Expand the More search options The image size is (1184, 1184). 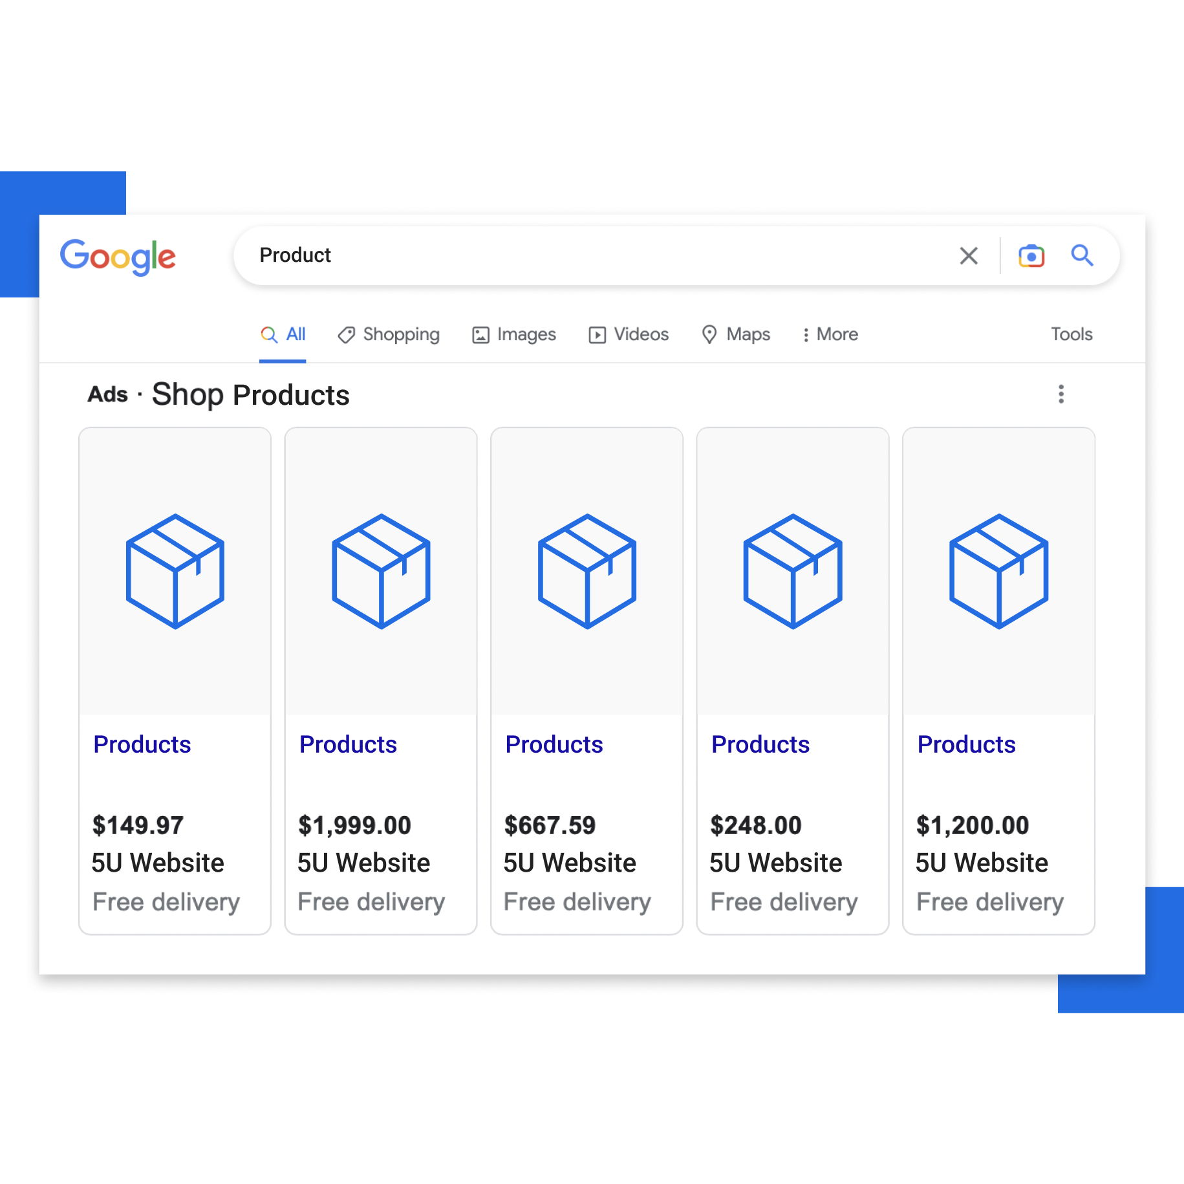point(830,334)
